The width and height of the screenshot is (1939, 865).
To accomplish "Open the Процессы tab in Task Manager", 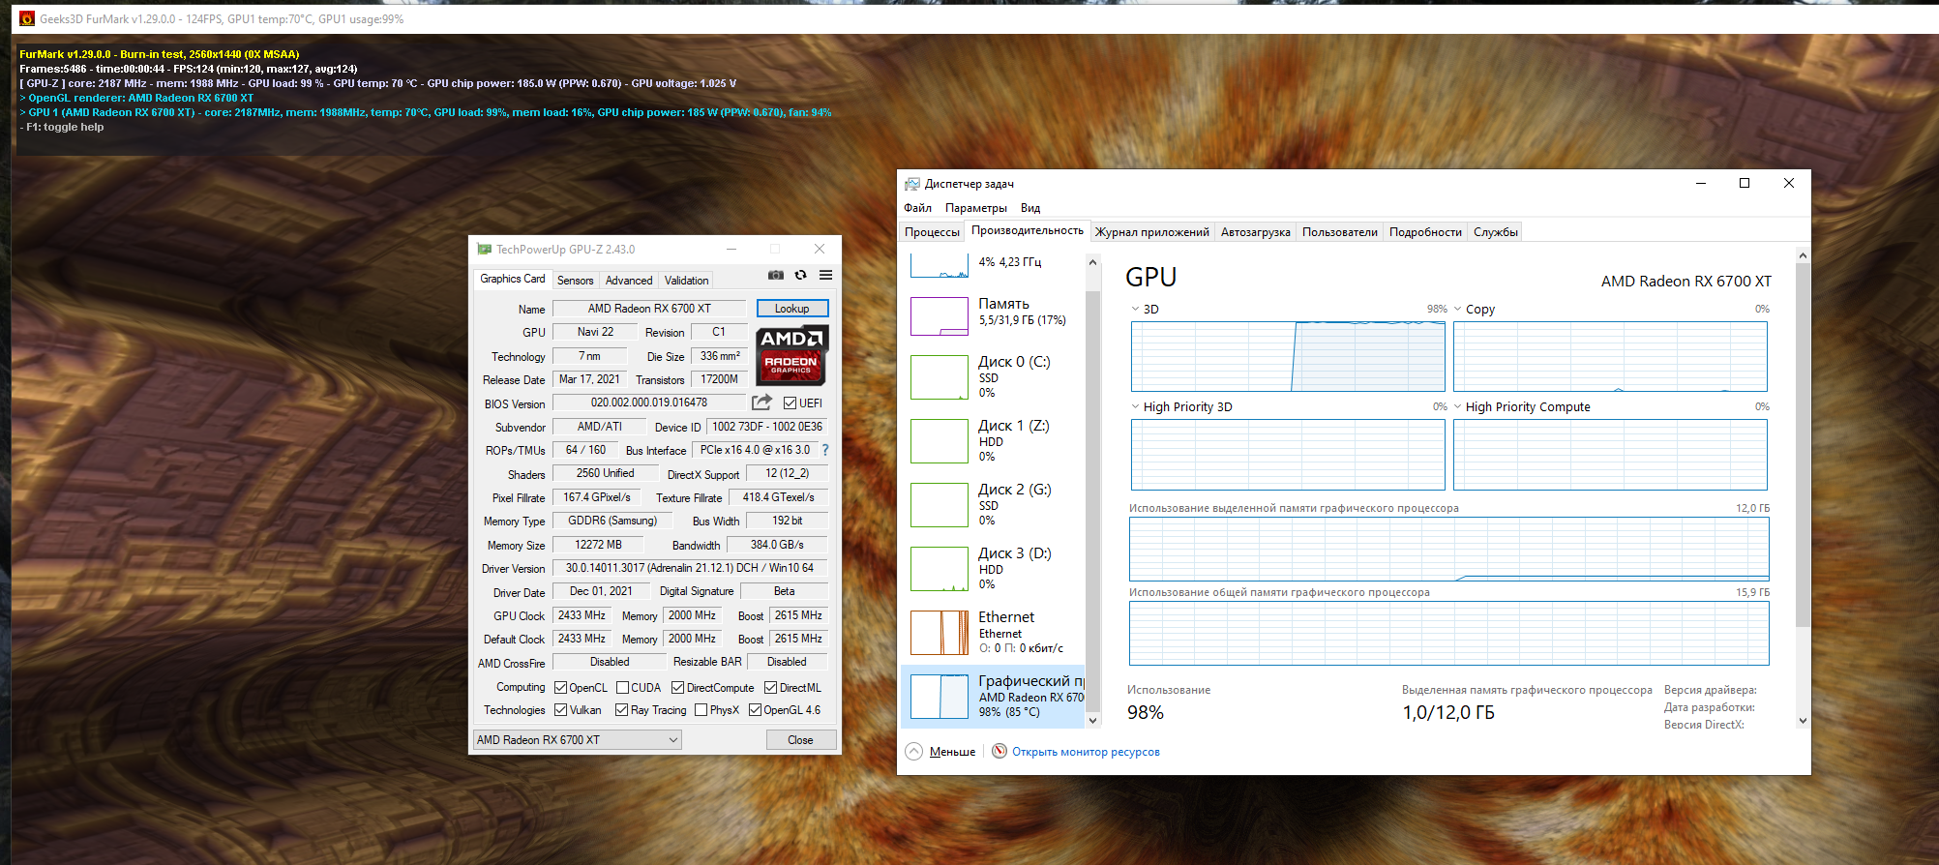I will tap(932, 232).
